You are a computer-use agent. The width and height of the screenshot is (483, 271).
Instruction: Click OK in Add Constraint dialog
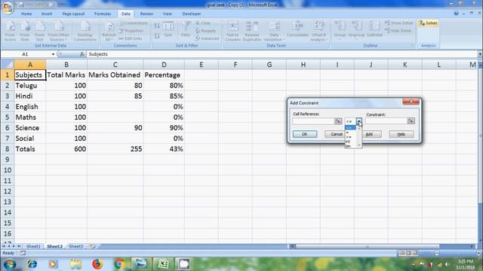click(305, 134)
